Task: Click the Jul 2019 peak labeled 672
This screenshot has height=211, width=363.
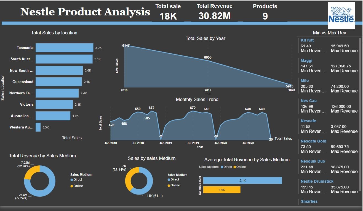Action: (x=193, y=111)
